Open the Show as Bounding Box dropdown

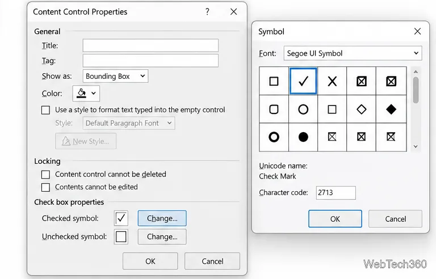tap(115, 76)
